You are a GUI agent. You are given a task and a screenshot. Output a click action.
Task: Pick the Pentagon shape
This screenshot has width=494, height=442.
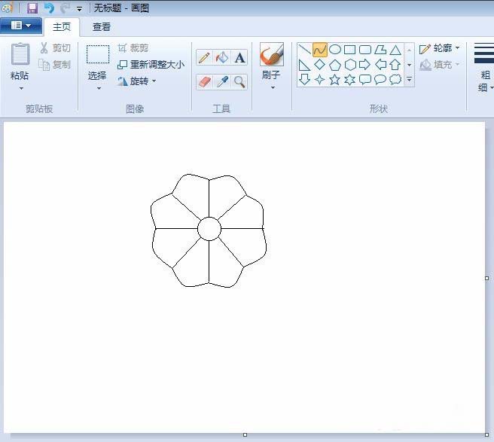335,65
